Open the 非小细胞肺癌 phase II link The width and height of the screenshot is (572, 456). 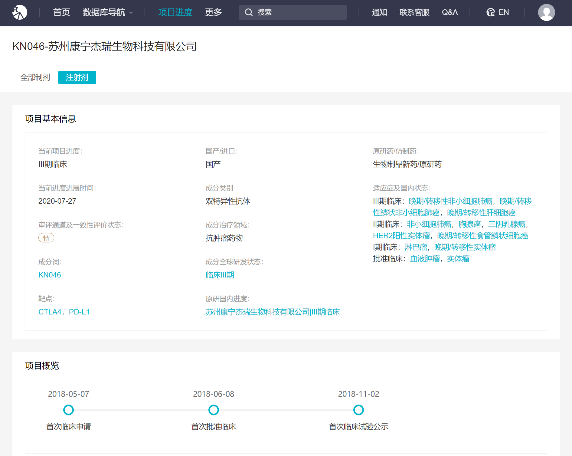pos(429,224)
